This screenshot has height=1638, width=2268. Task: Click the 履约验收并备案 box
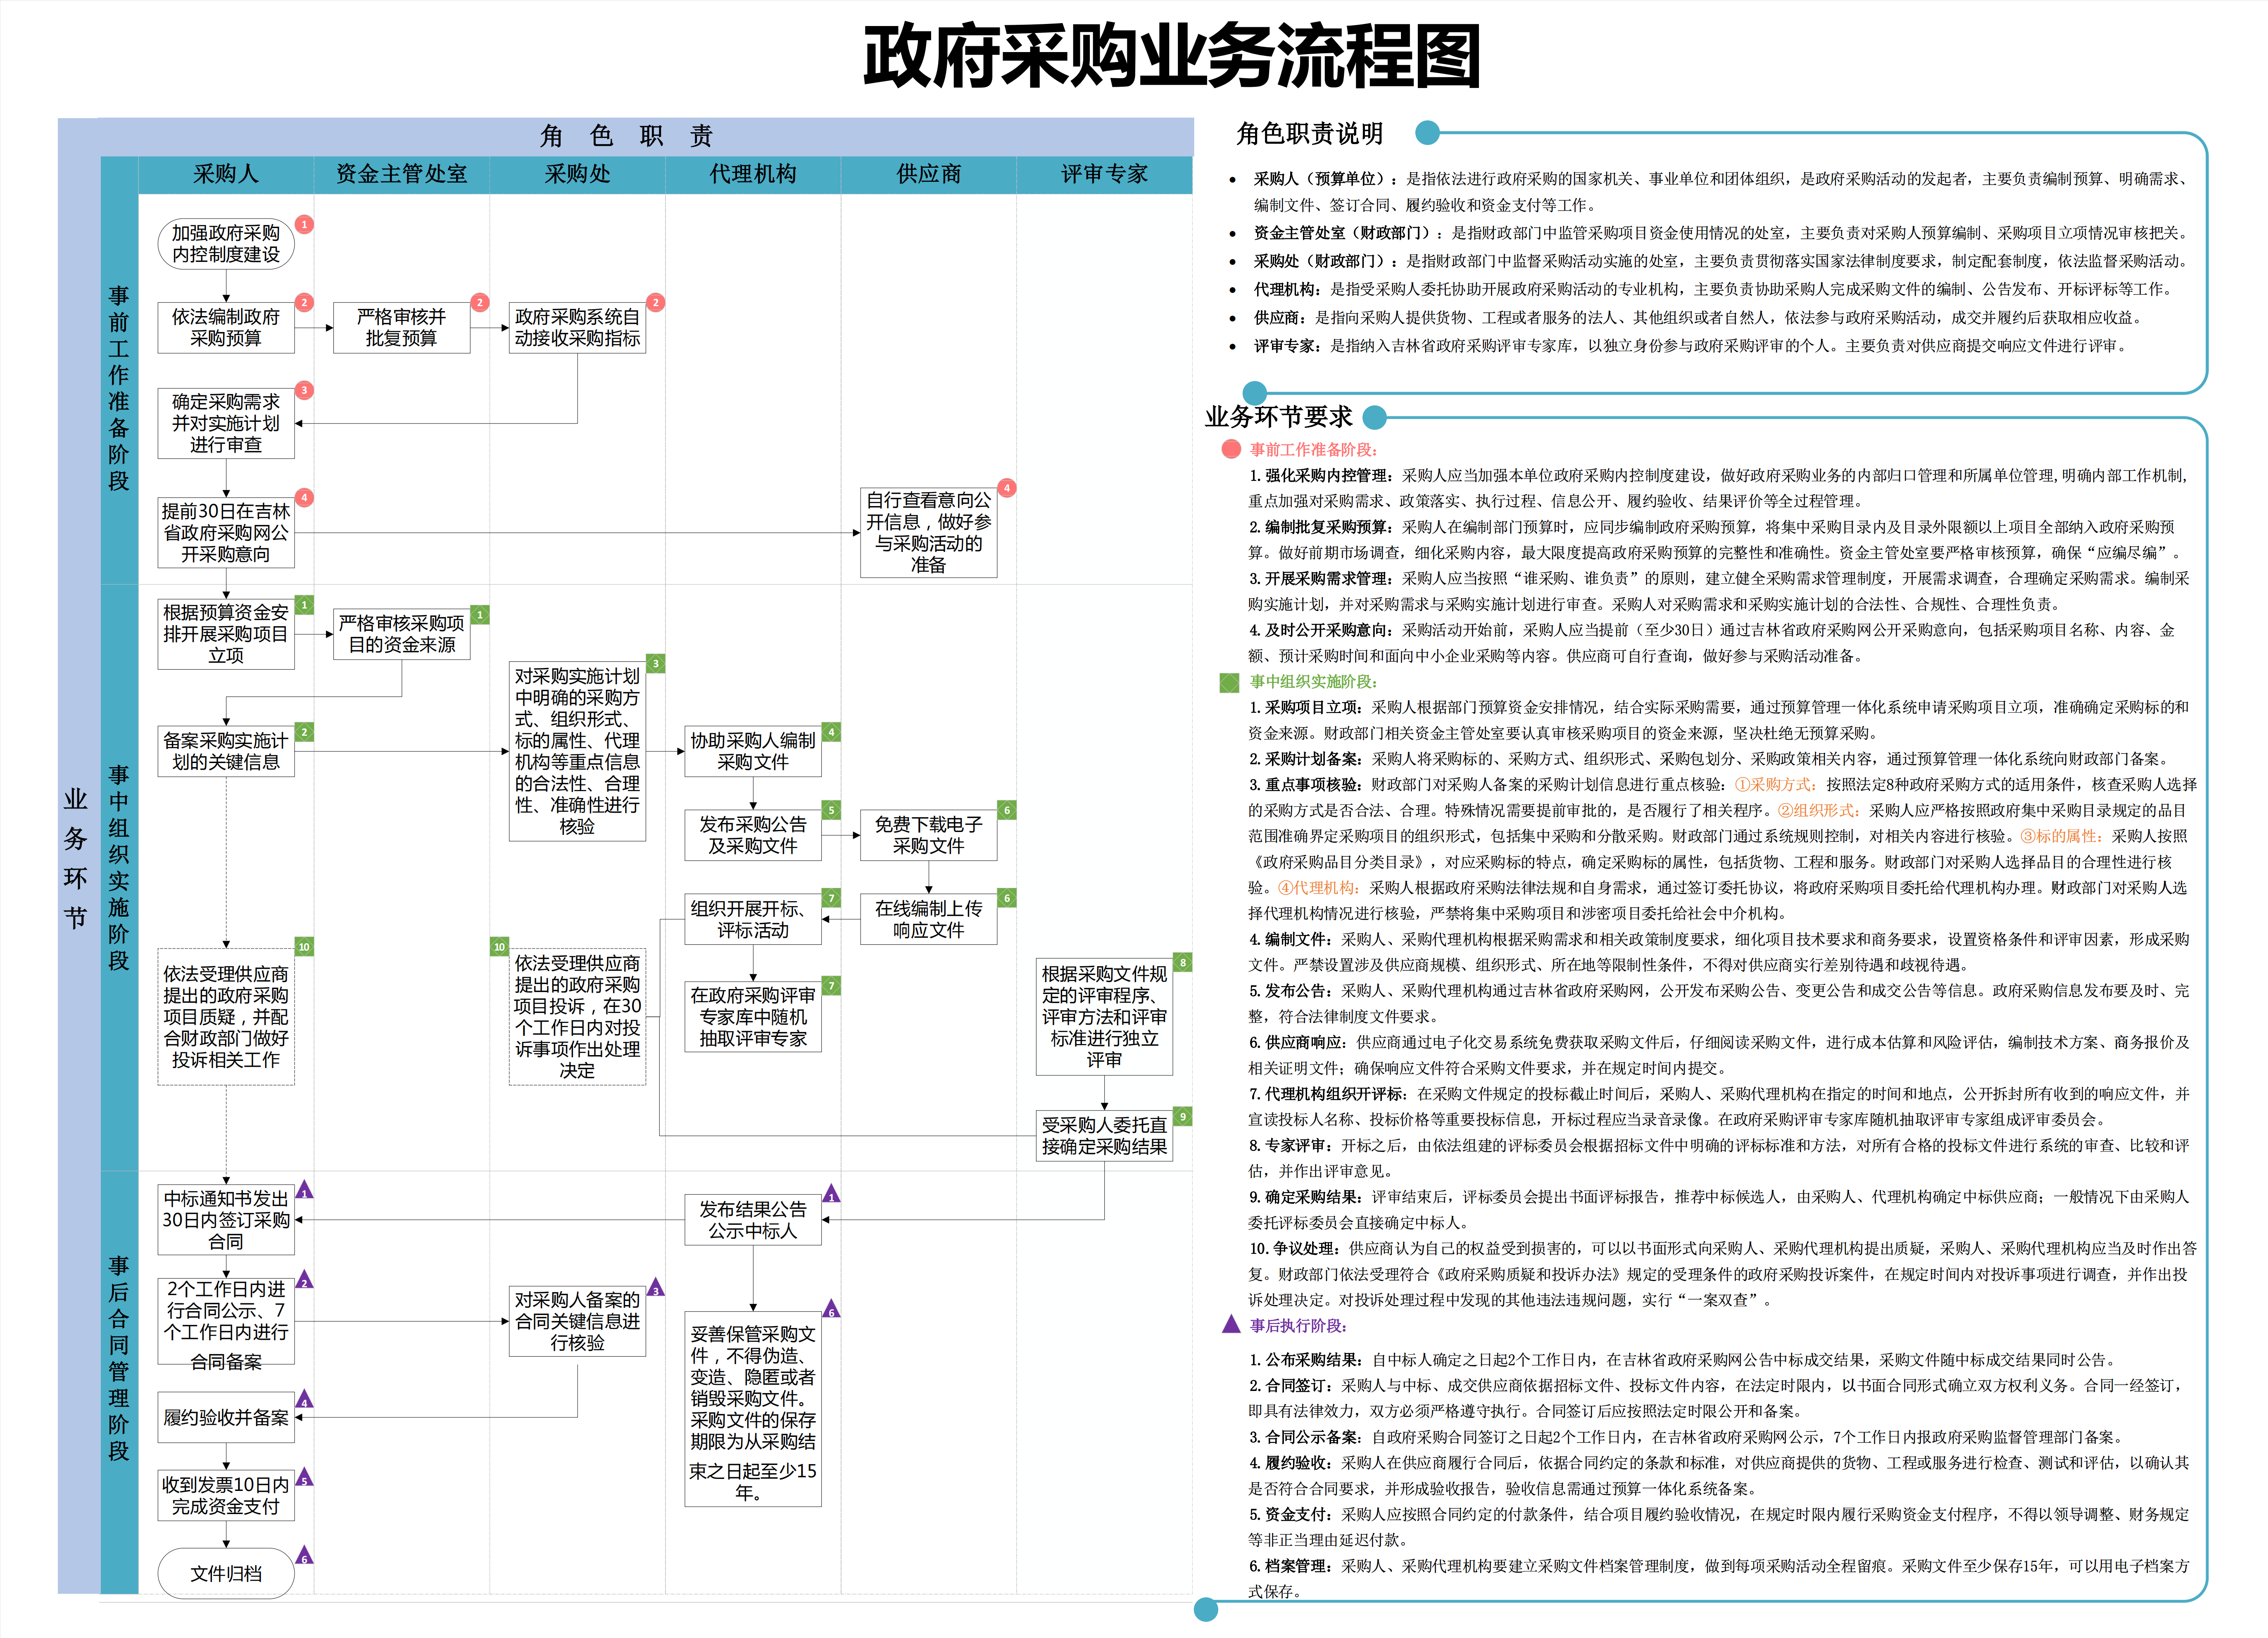tap(226, 1417)
